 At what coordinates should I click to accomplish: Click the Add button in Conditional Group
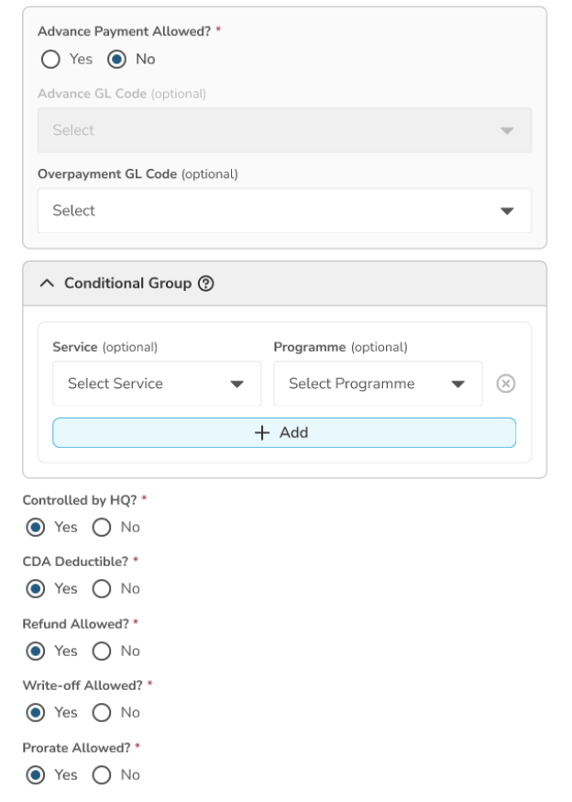[284, 433]
